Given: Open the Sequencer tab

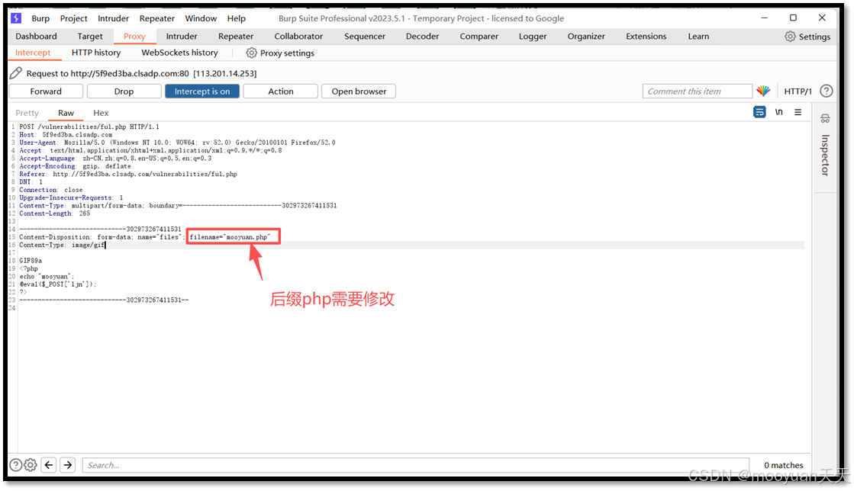Looking at the screenshot, I should pyautogui.click(x=364, y=37).
